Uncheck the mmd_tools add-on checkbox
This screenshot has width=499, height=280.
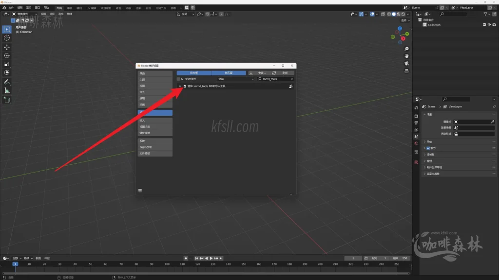pos(185,86)
